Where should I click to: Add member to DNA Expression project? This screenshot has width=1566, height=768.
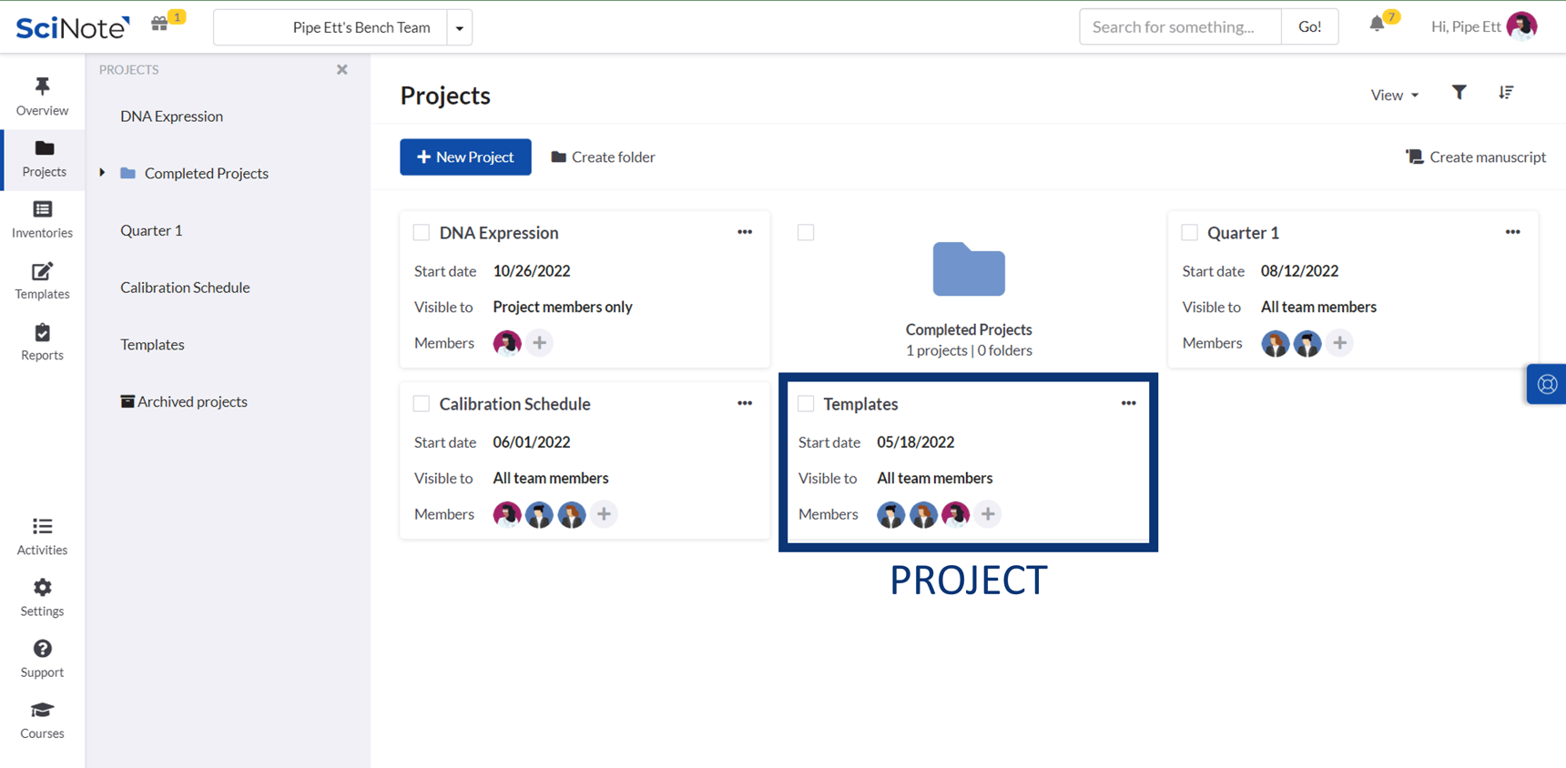tap(539, 343)
